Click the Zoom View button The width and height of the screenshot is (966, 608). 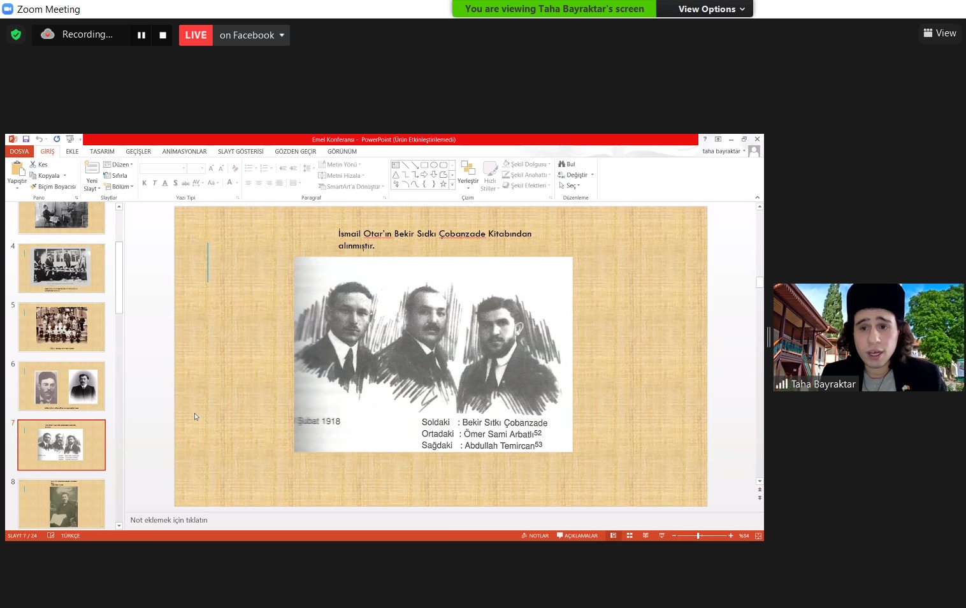[x=940, y=33]
